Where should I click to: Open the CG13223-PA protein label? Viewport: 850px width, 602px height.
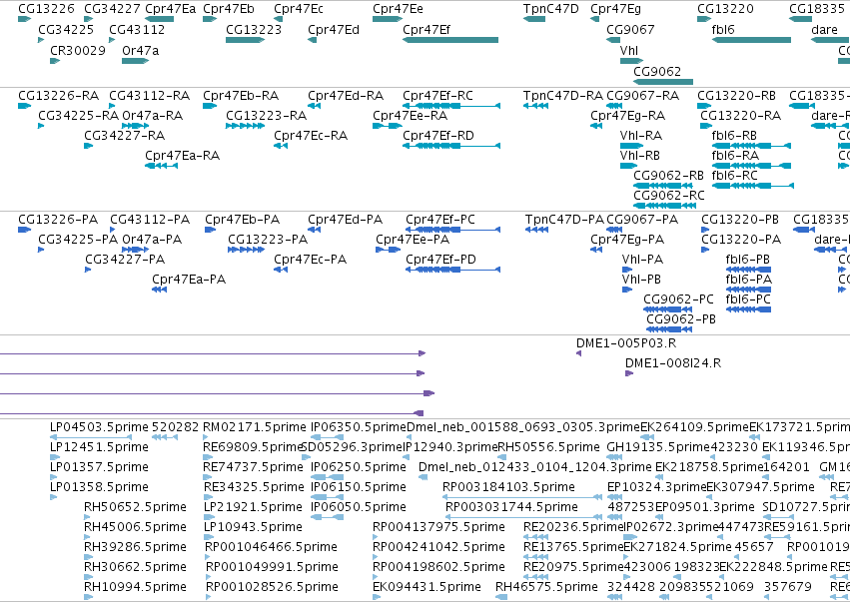pyautogui.click(x=268, y=240)
